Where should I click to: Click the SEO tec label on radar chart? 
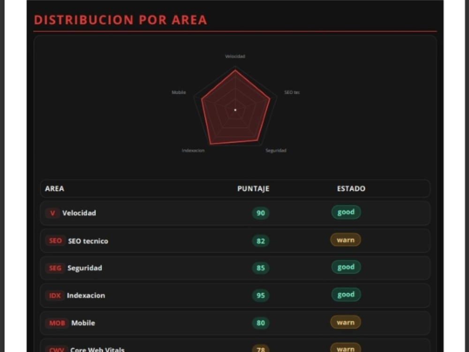(x=292, y=92)
